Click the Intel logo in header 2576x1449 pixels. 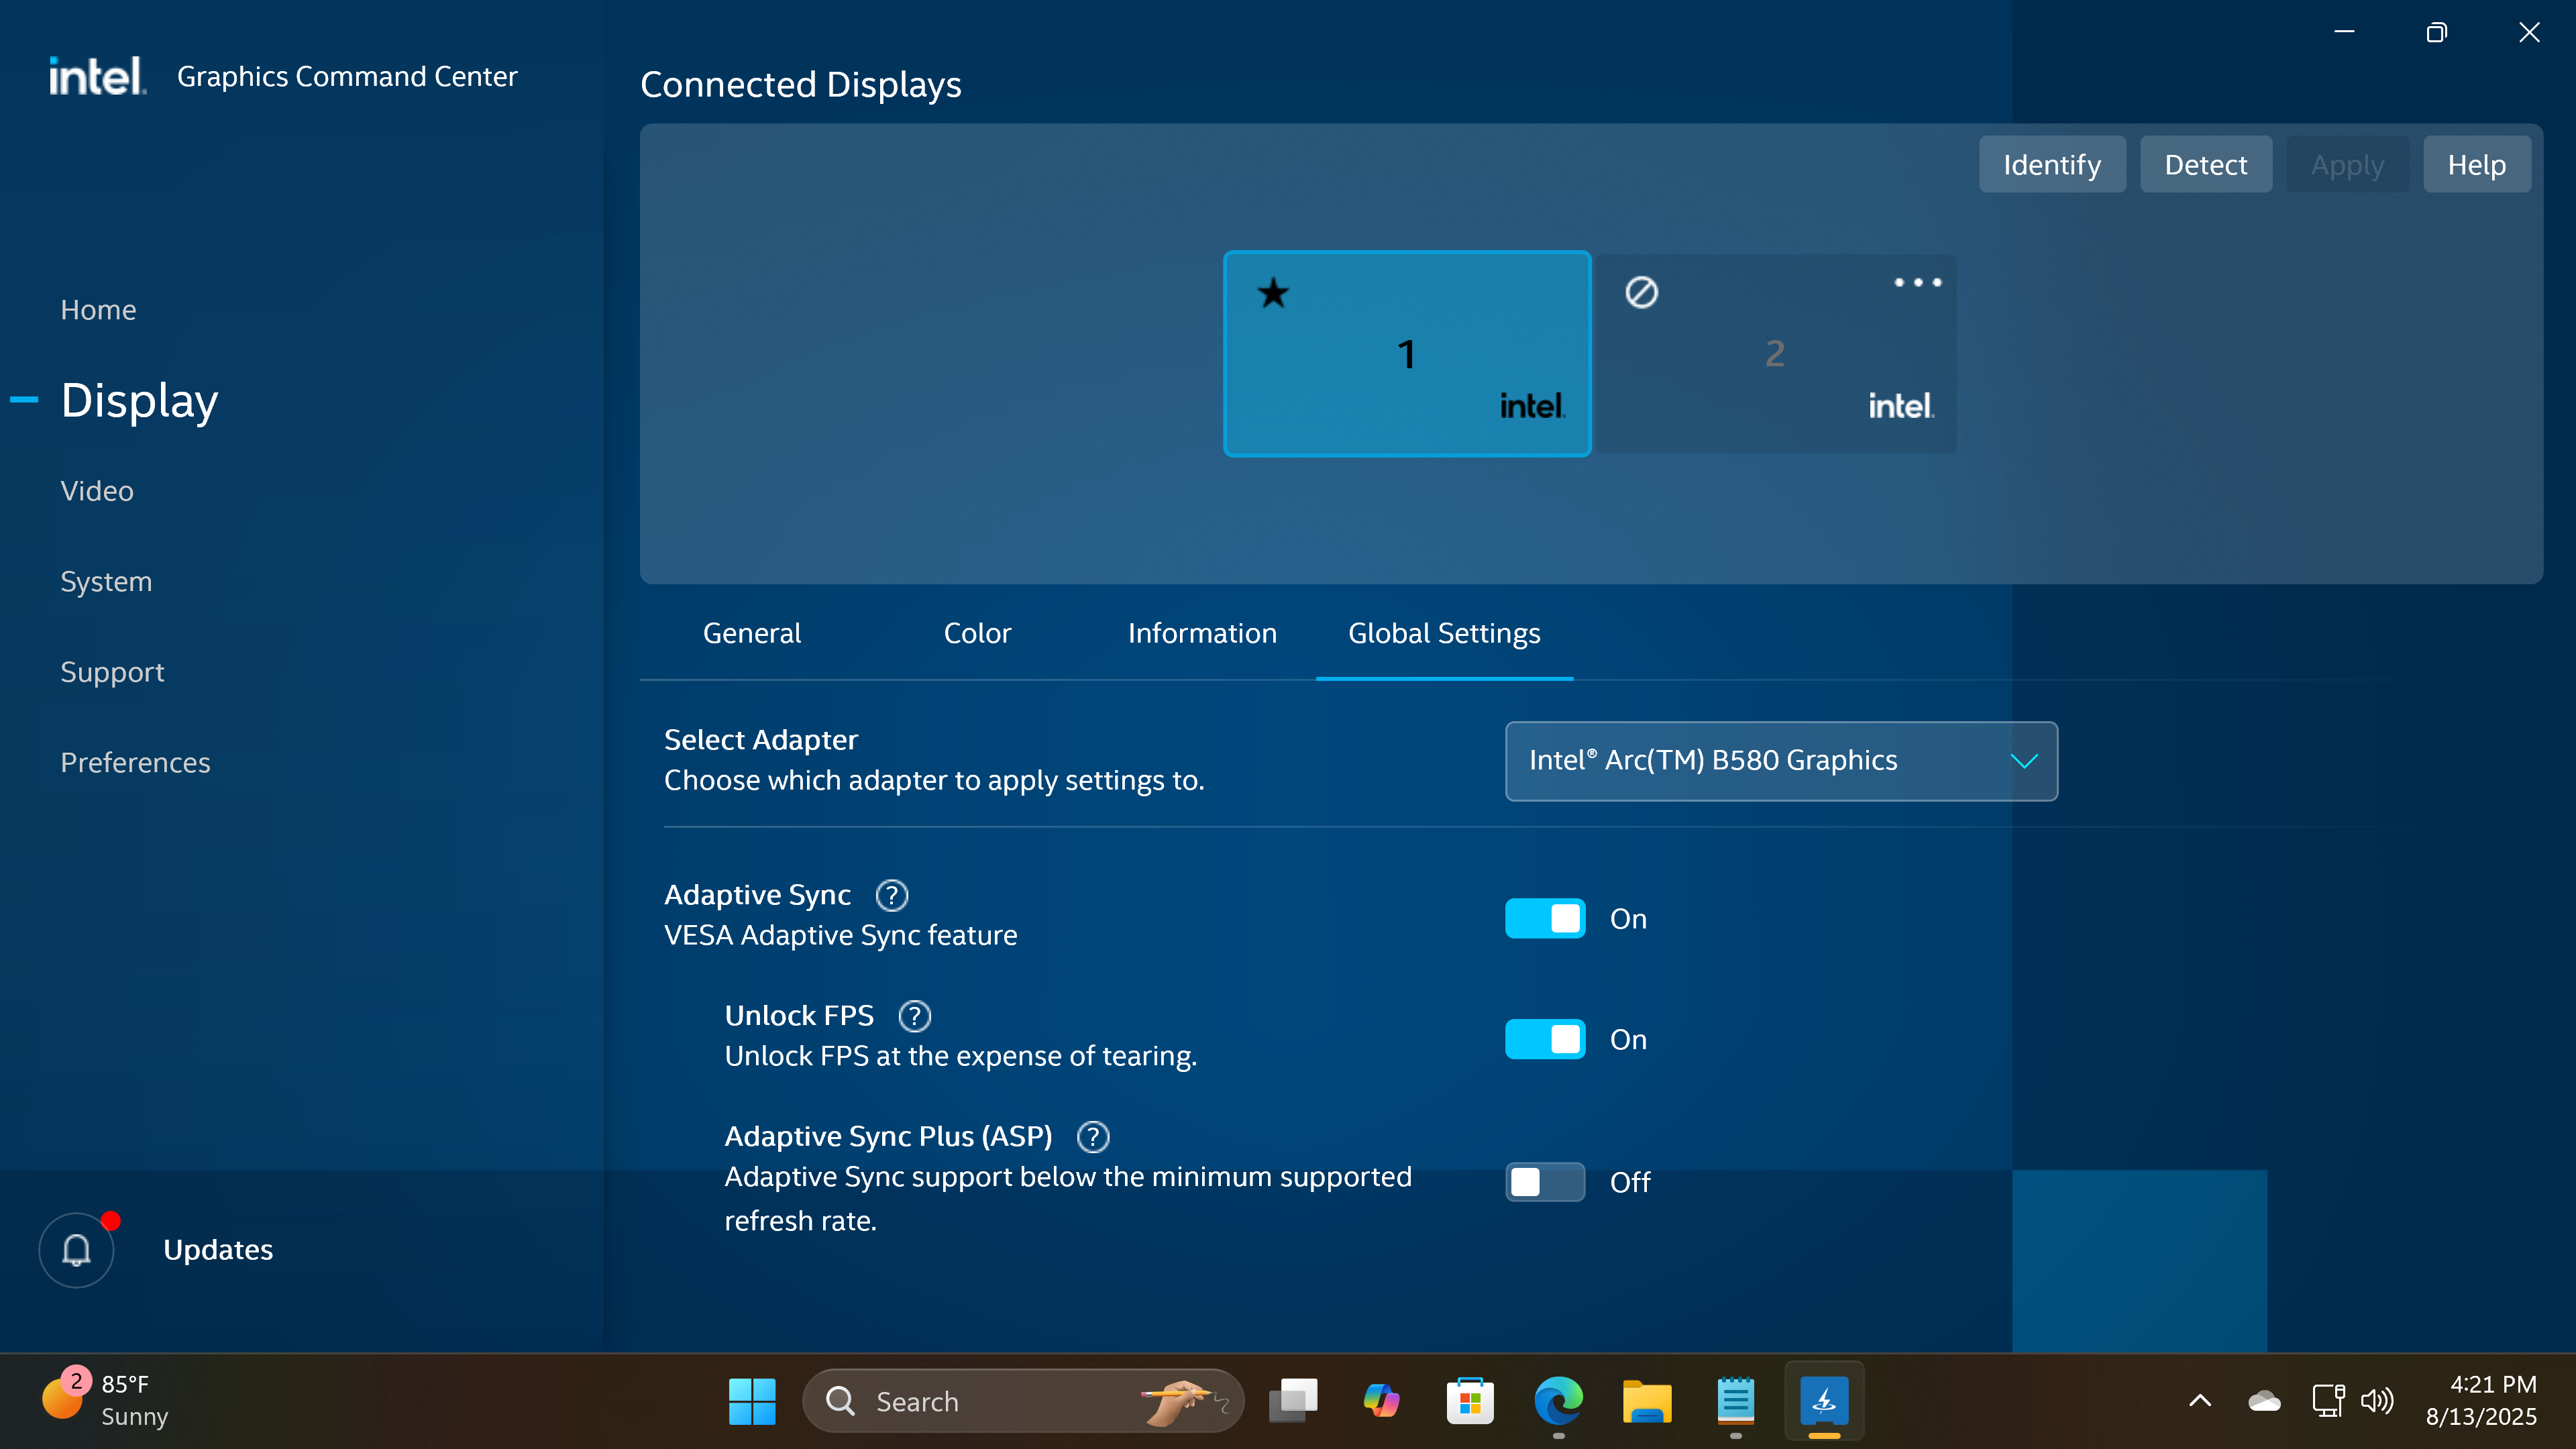coord(97,76)
